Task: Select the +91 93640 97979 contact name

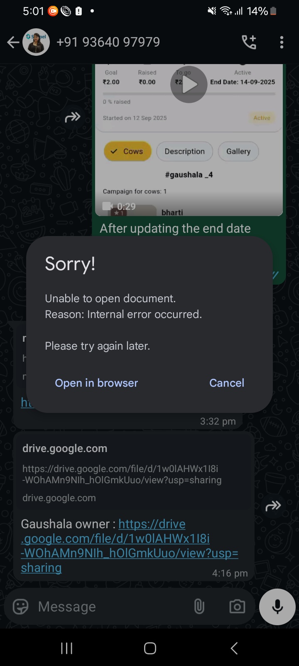Action: click(108, 42)
